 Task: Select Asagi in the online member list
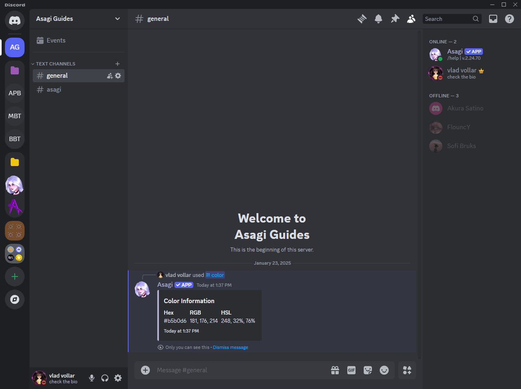[471, 54]
